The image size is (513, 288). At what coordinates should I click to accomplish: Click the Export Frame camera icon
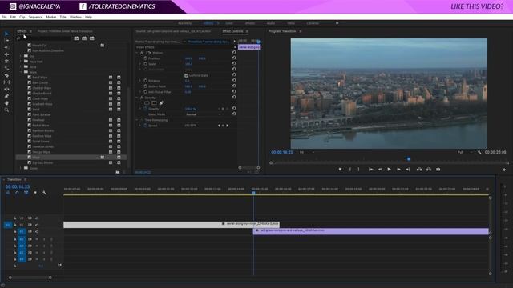438,169
